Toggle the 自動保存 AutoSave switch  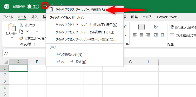coord(33,6)
